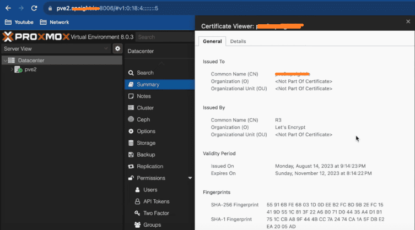Click the Issued On date value

pyautogui.click(x=320, y=166)
